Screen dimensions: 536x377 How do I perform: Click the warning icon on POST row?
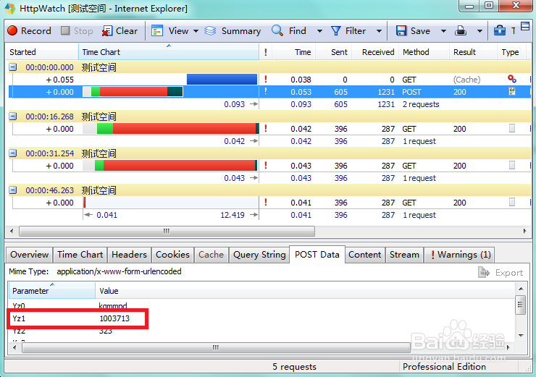266,91
